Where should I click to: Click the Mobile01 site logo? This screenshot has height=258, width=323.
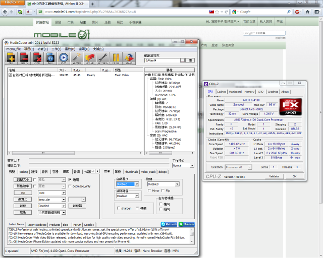coord(62,34)
